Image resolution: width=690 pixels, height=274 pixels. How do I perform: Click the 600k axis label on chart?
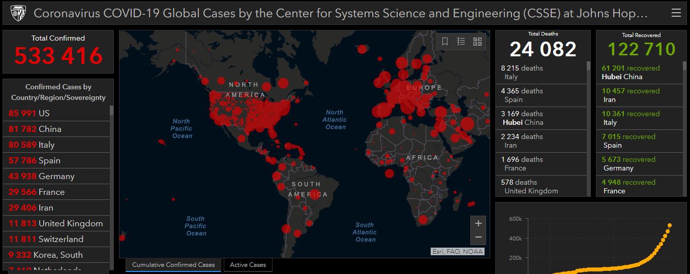pyautogui.click(x=515, y=219)
